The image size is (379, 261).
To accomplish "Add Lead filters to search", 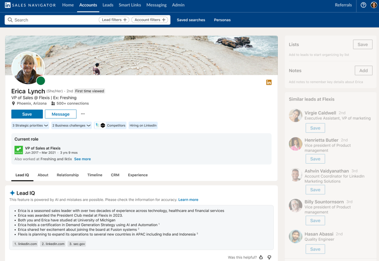I will (x=114, y=20).
